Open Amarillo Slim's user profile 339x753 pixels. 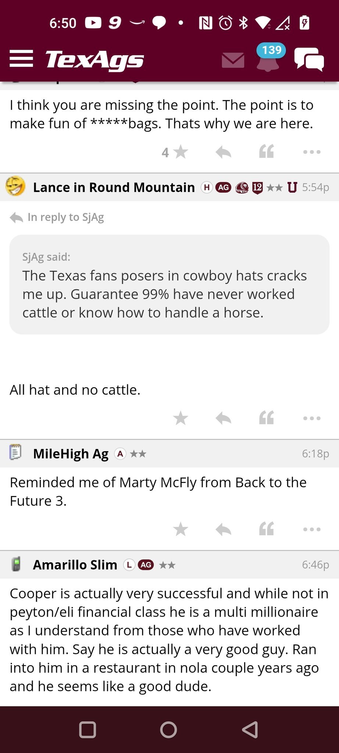[x=75, y=565]
